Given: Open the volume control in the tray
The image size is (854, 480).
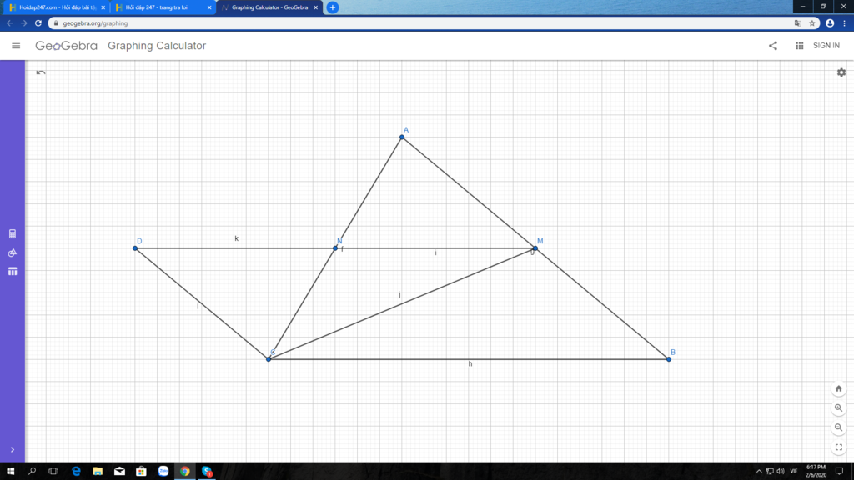Looking at the screenshot, I should click(781, 472).
